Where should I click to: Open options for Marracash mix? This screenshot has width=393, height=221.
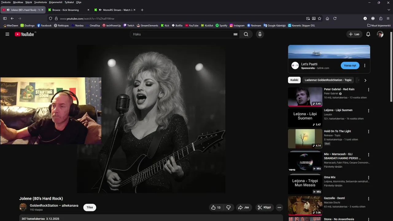369,155
